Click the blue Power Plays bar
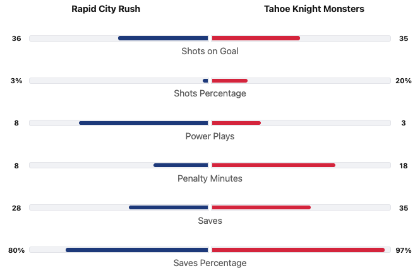 143,123
